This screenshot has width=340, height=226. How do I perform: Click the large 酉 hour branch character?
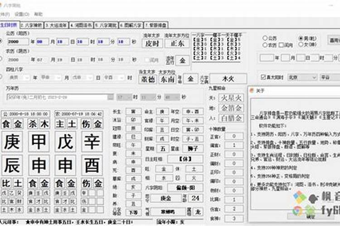(x=92, y=165)
